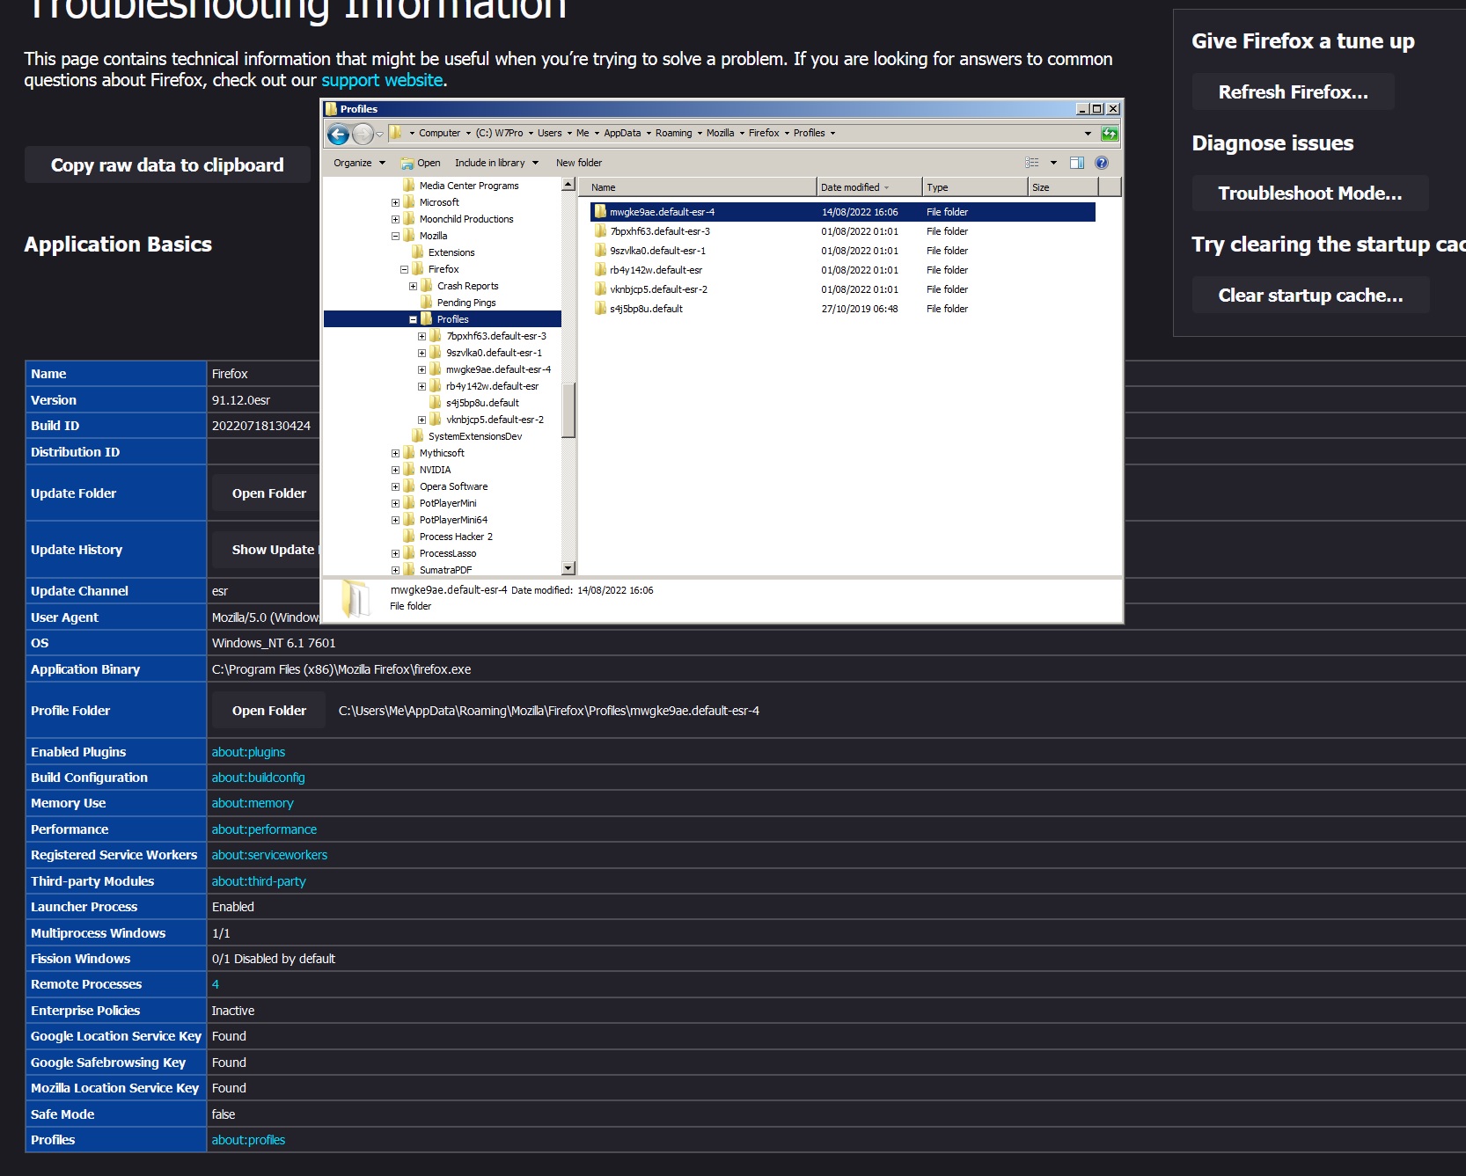Select s4j5bp8u.default in the folder tree

(482, 403)
